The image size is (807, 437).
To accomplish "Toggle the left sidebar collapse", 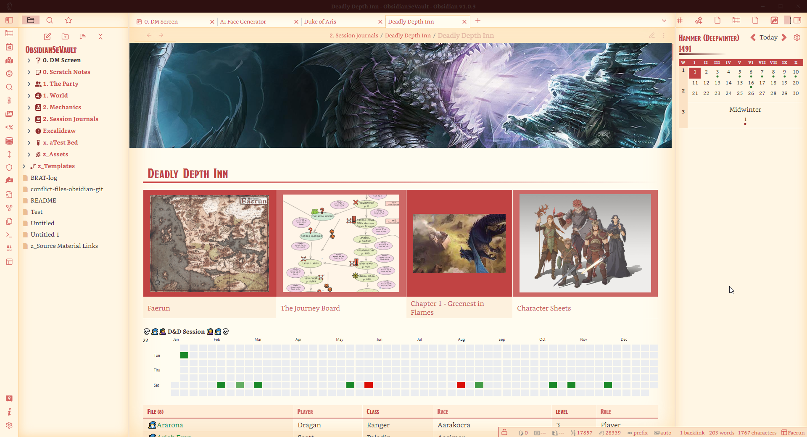I will point(9,20).
